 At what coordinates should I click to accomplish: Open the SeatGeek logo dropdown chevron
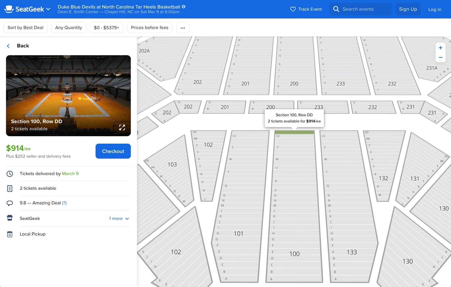coord(48,9)
